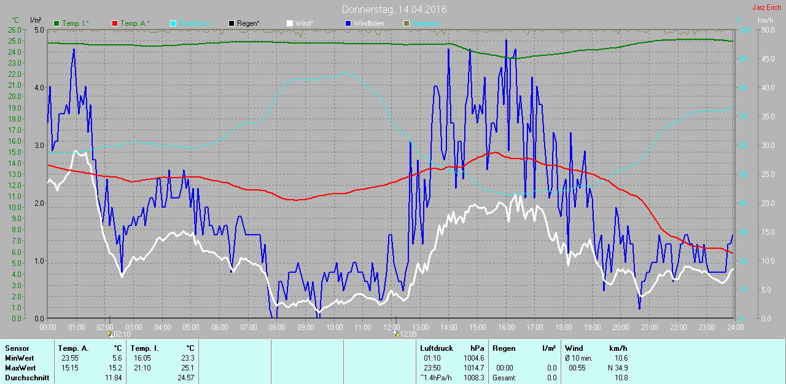This screenshot has width=786, height=384.
Task: Click the Temp. I. table column header
Action: point(145,348)
